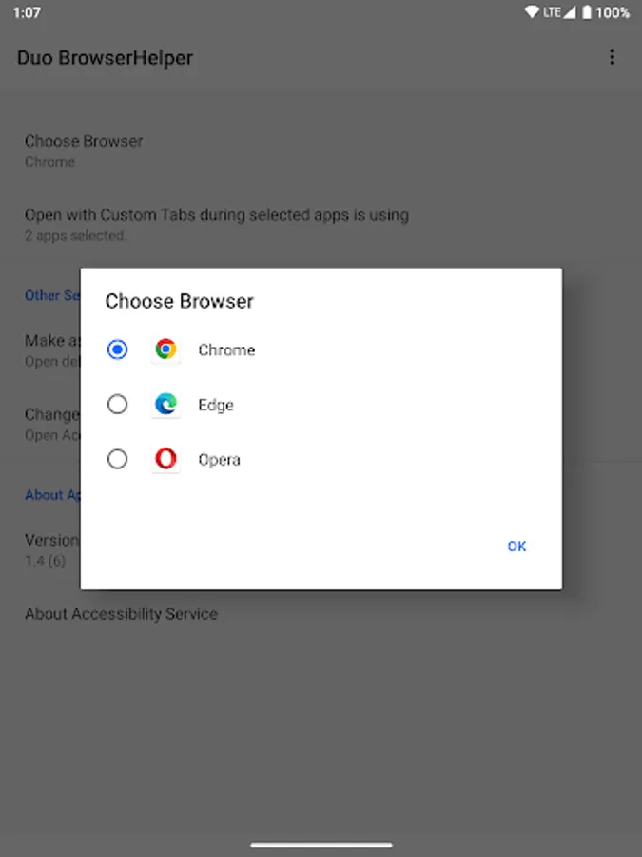The height and width of the screenshot is (857, 642).
Task: Tap the bottom navigation gesture handle
Action: (x=321, y=845)
